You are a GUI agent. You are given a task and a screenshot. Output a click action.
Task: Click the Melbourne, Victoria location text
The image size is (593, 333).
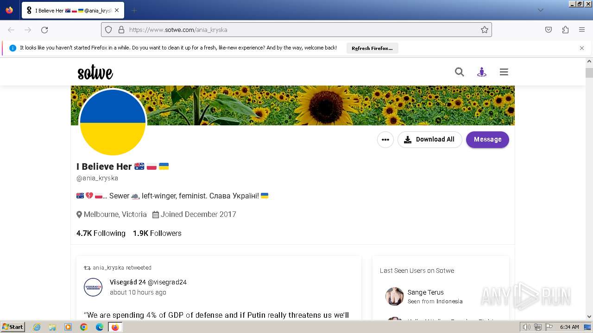115,214
